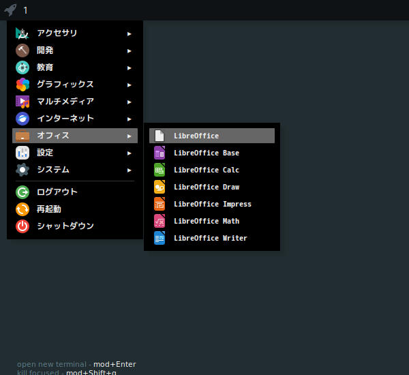This screenshot has width=409, height=375.
Task: Click the インターネット globe icon
Action: 22,119
